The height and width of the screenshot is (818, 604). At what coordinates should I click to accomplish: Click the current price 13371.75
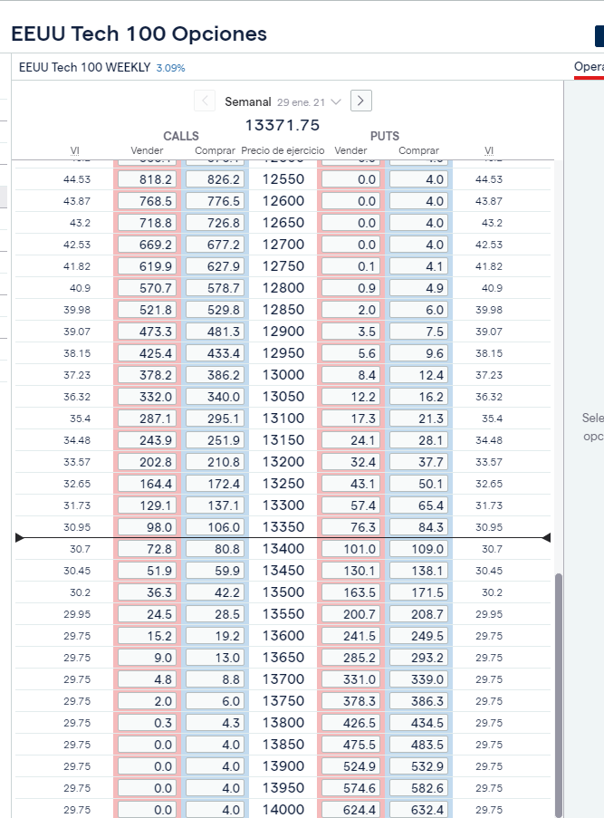point(283,125)
